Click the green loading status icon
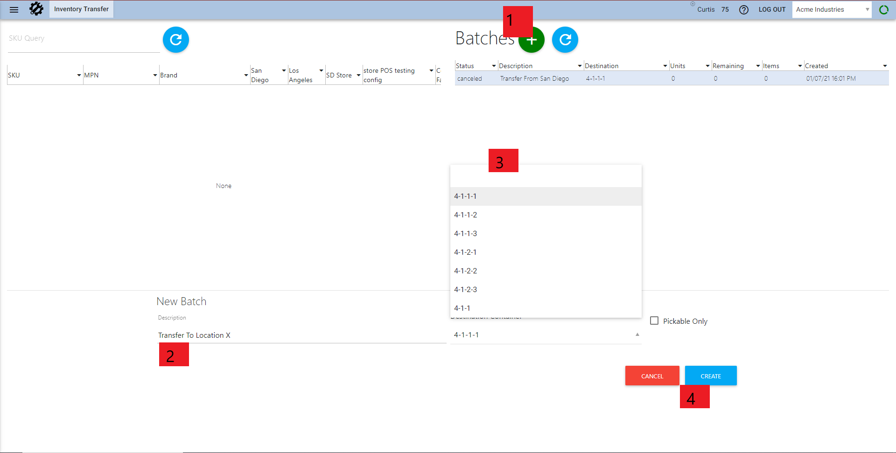The height and width of the screenshot is (453, 896). (884, 10)
